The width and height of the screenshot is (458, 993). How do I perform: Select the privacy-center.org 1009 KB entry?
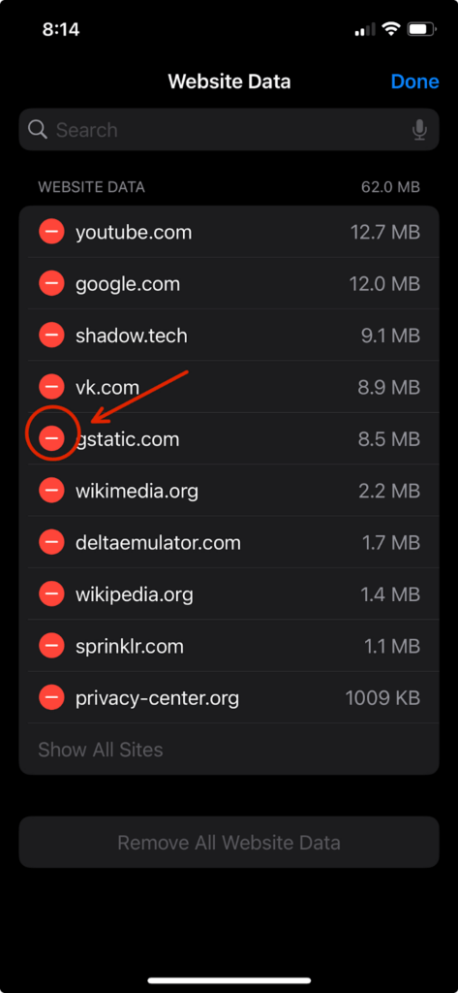coord(229,697)
